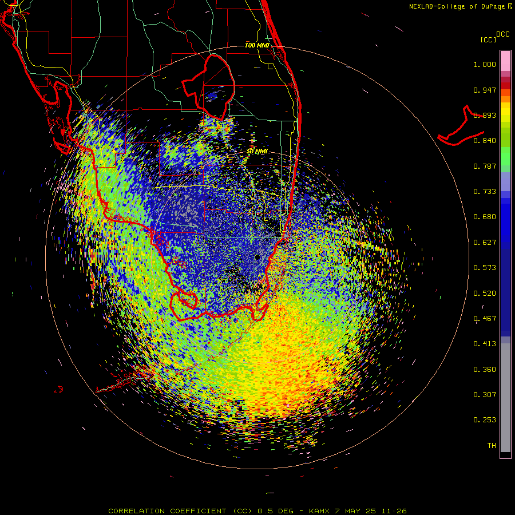Select the 0.413 scale label
This screenshot has height=515, width=515.
point(485,344)
